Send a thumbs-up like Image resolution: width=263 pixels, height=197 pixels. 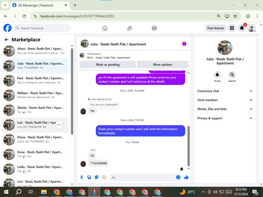pos(186,178)
